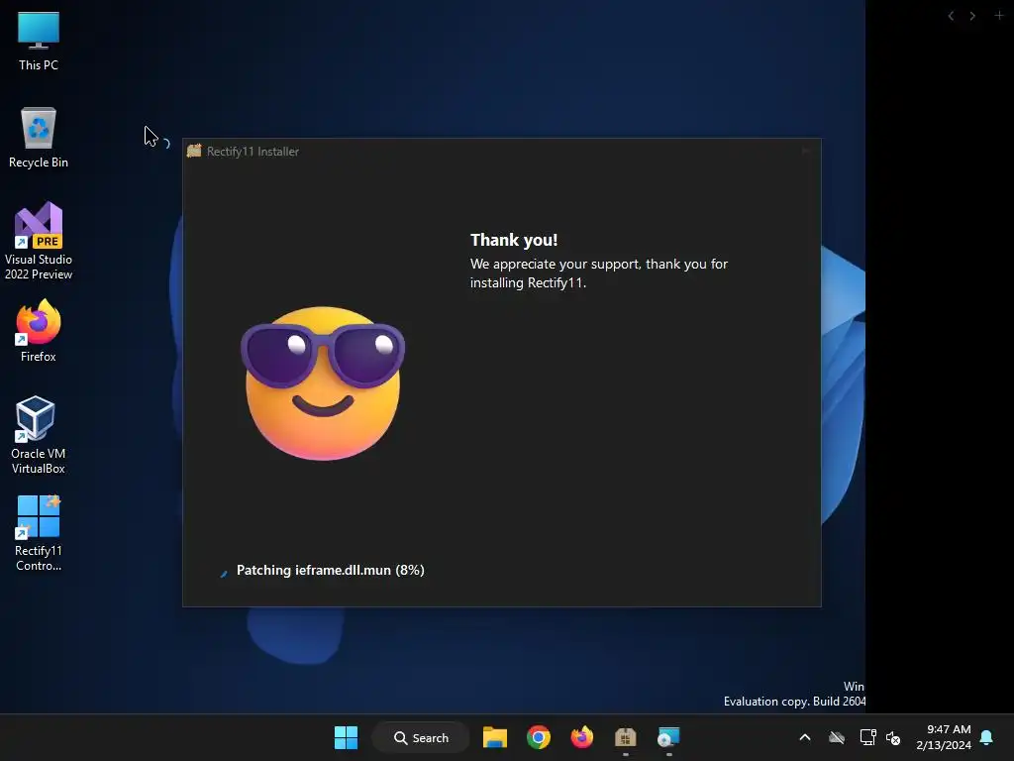Click the Rectify11 Installer window title text
This screenshot has height=761, width=1014.
[253, 152]
